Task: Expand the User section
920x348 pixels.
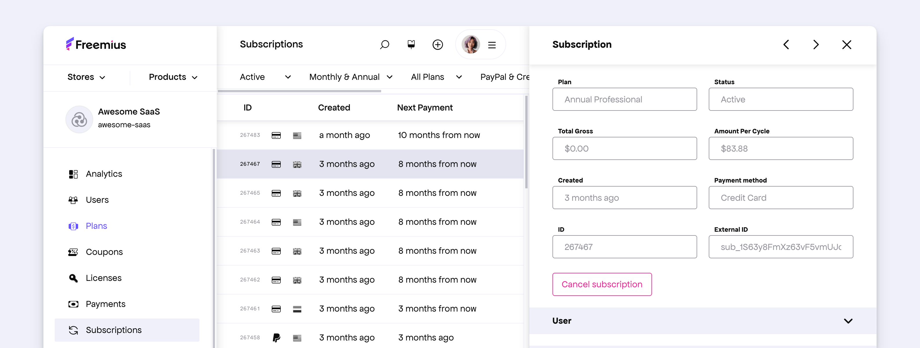Action: [702, 321]
